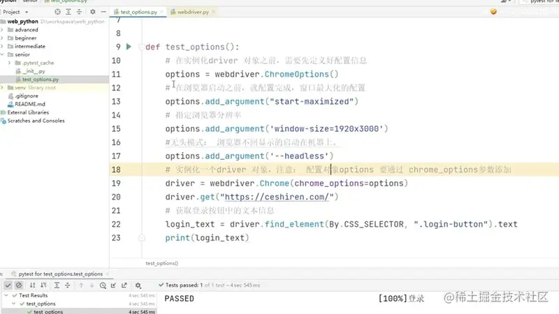Click Expand All icon in Project toolbar
This screenshot has width=559, height=314.
[68, 12]
